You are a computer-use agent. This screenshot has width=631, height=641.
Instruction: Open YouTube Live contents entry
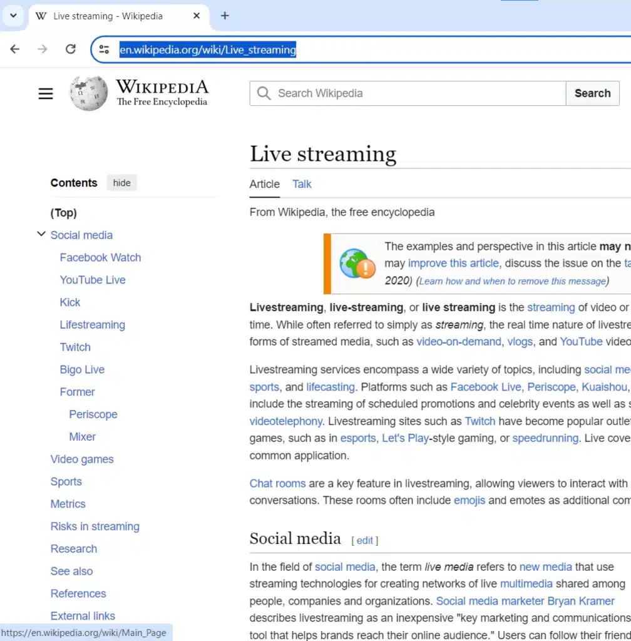tap(93, 280)
